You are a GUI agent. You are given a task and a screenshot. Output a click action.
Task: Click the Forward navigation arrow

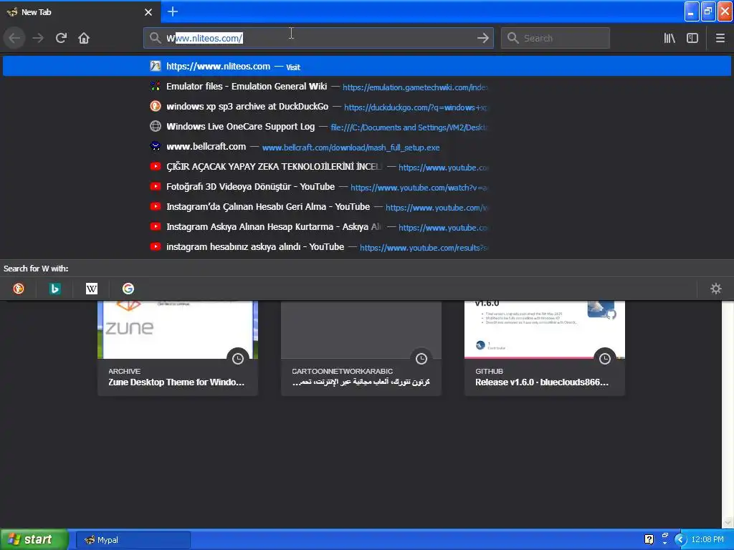pyautogui.click(x=38, y=39)
